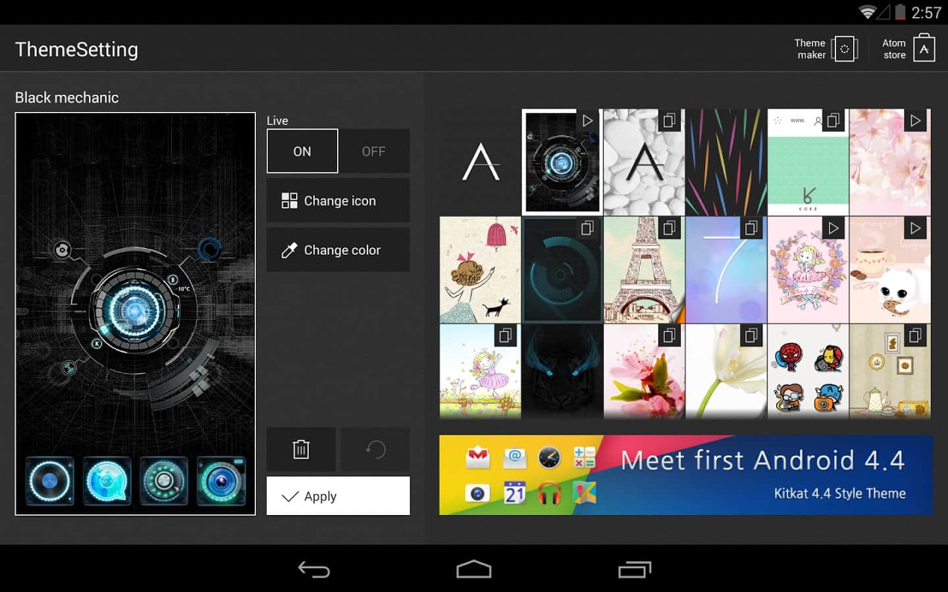Open the Kitkat 4.4 Style Theme banner

click(x=685, y=475)
